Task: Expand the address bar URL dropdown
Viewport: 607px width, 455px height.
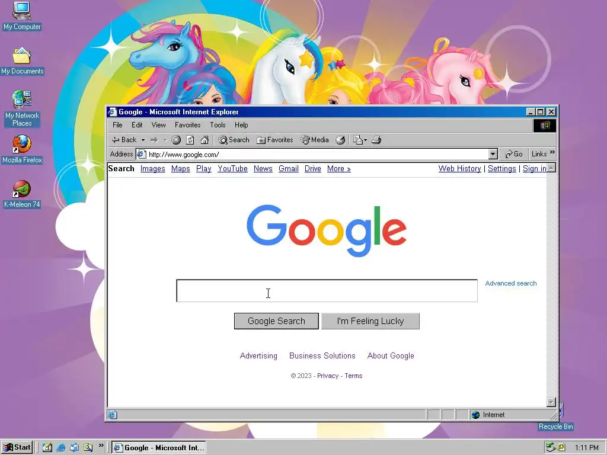Action: [493, 154]
